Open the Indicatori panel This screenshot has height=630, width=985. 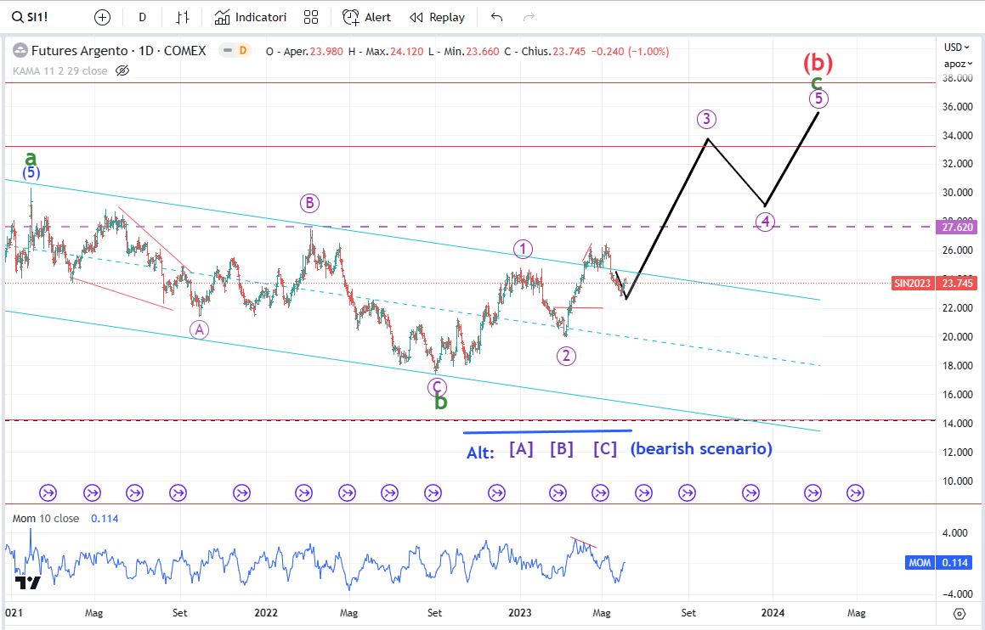(x=251, y=17)
